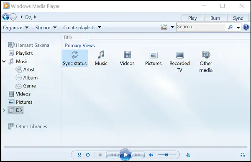Select Music in the sidebar tree
Viewport: 251px width, 162px height.
coord(18,62)
